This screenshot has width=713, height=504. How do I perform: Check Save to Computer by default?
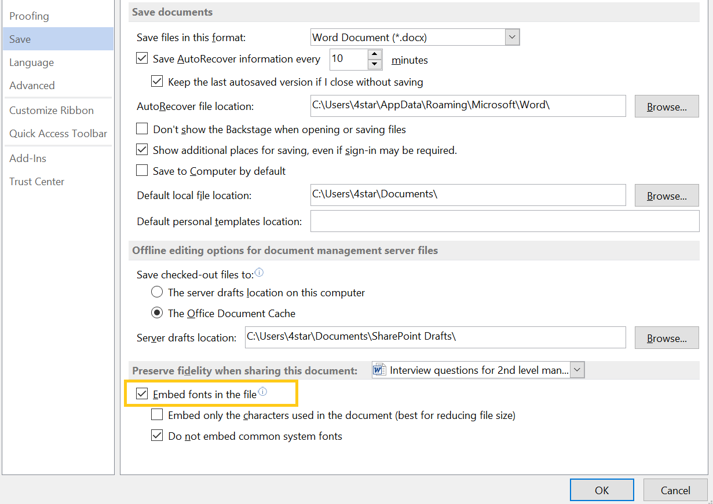[142, 171]
